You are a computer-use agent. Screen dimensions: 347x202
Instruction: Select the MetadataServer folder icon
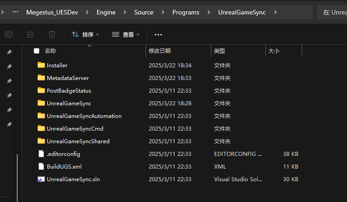click(x=41, y=78)
